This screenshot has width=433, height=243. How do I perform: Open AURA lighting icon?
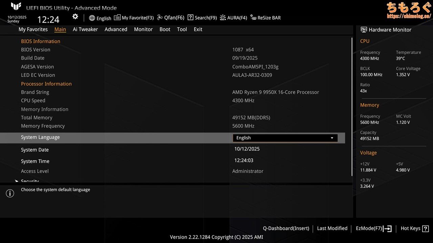click(223, 18)
